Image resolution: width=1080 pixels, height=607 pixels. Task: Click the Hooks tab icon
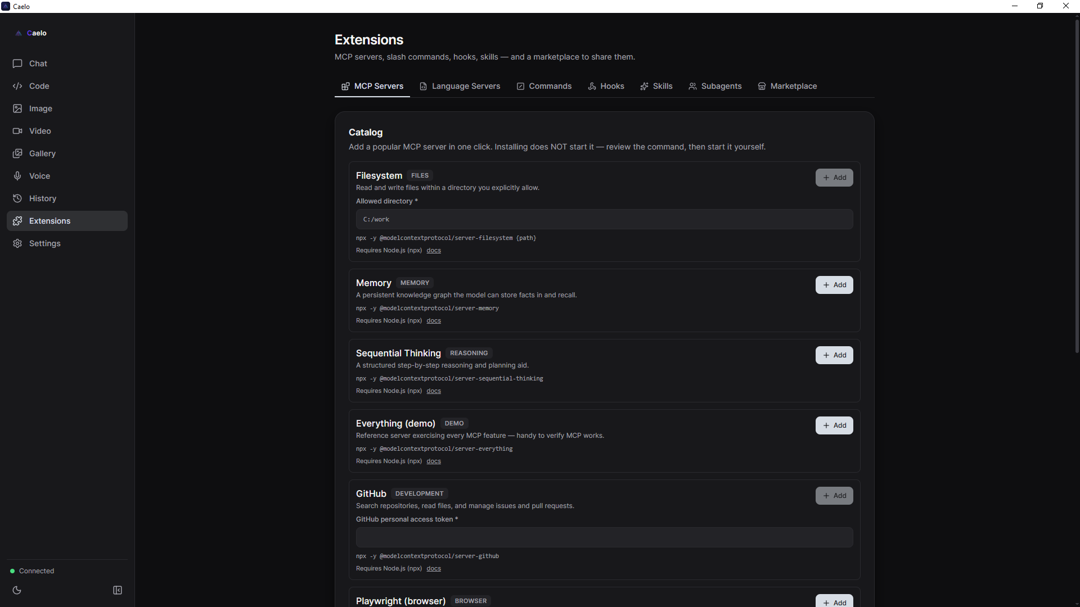pos(592,86)
